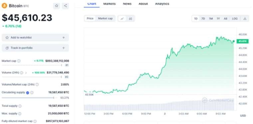Switch to line chart view icon

[x=122, y=19]
